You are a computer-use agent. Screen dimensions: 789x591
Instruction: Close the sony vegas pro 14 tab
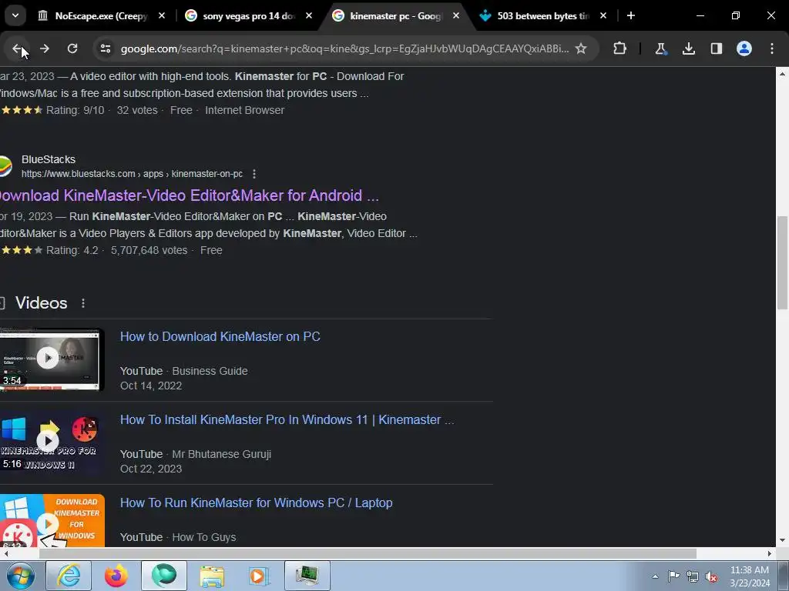click(x=309, y=16)
